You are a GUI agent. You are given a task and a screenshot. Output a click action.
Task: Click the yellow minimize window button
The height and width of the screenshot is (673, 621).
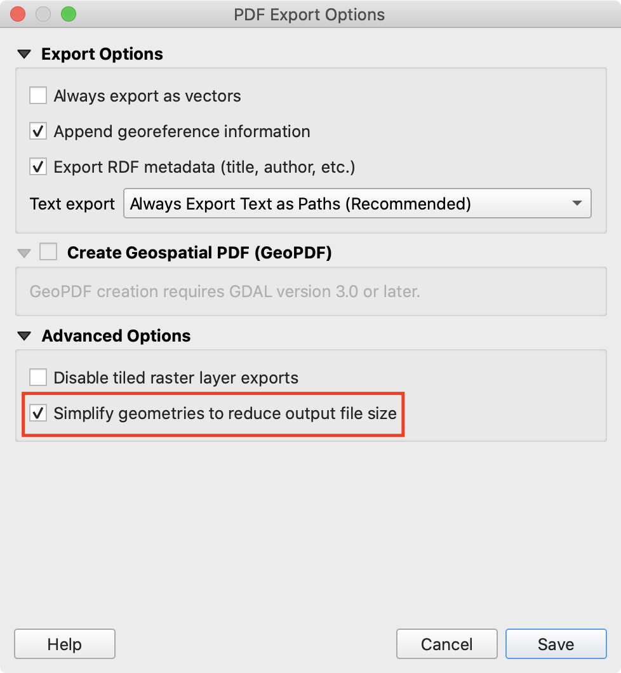[x=43, y=14]
